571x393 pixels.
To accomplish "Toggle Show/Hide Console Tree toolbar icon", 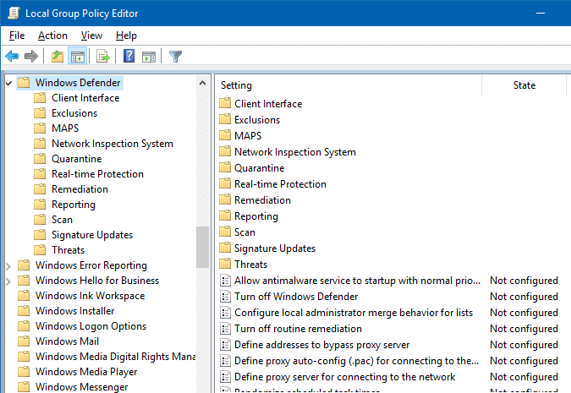I will coord(78,57).
